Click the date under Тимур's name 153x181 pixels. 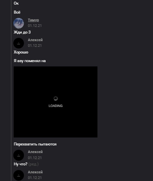click(x=35, y=26)
